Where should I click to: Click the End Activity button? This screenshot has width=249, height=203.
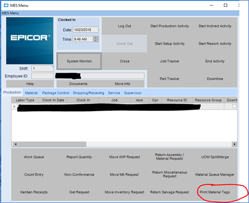[x=215, y=61]
